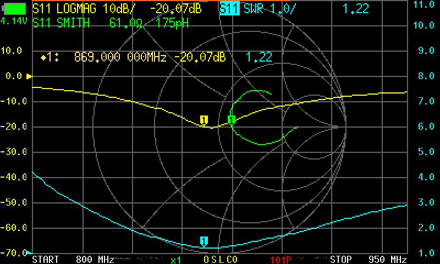Click the 3.0 cyan SWR scale label
Image resolution: width=440 pixels, height=264 pixels.
click(426, 202)
